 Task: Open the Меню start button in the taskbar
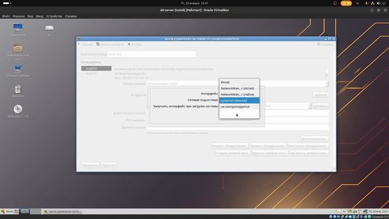[x=7, y=212]
